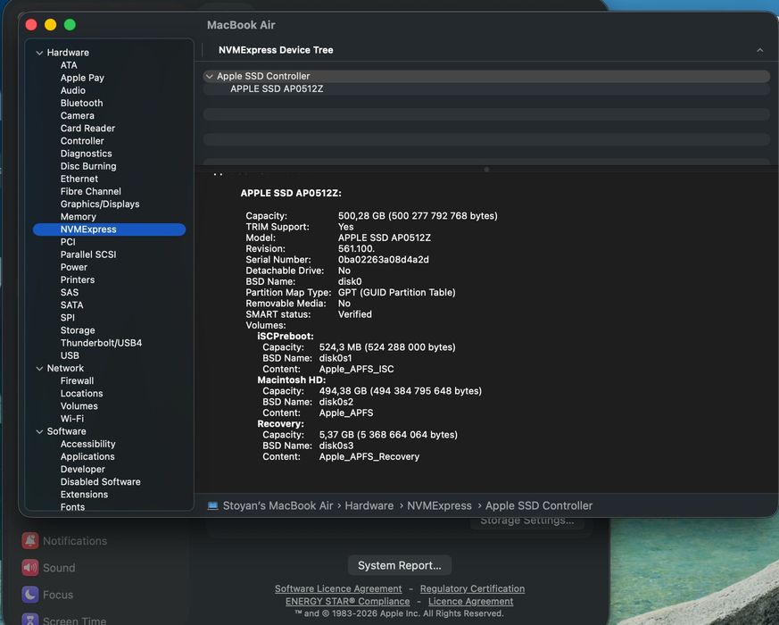Select Storage in the sidebar
The height and width of the screenshot is (625, 779).
click(x=78, y=330)
